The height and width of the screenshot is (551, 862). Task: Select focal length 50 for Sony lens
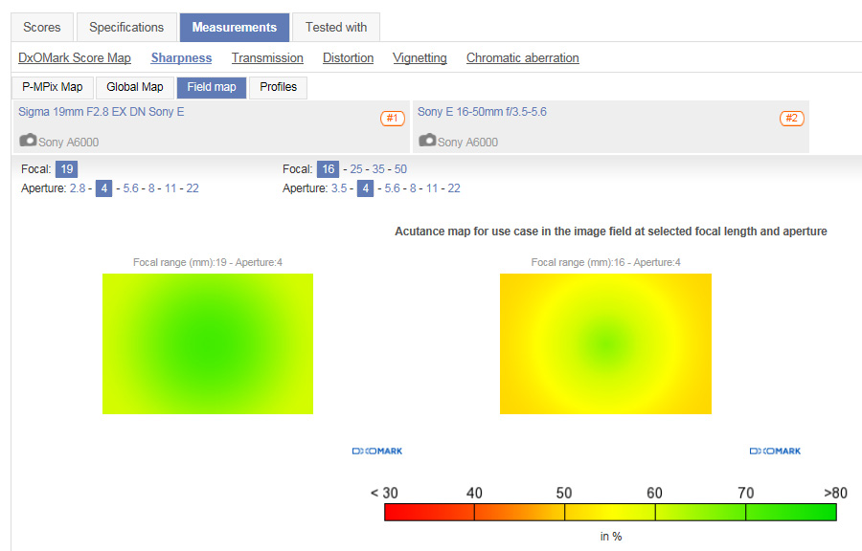400,169
